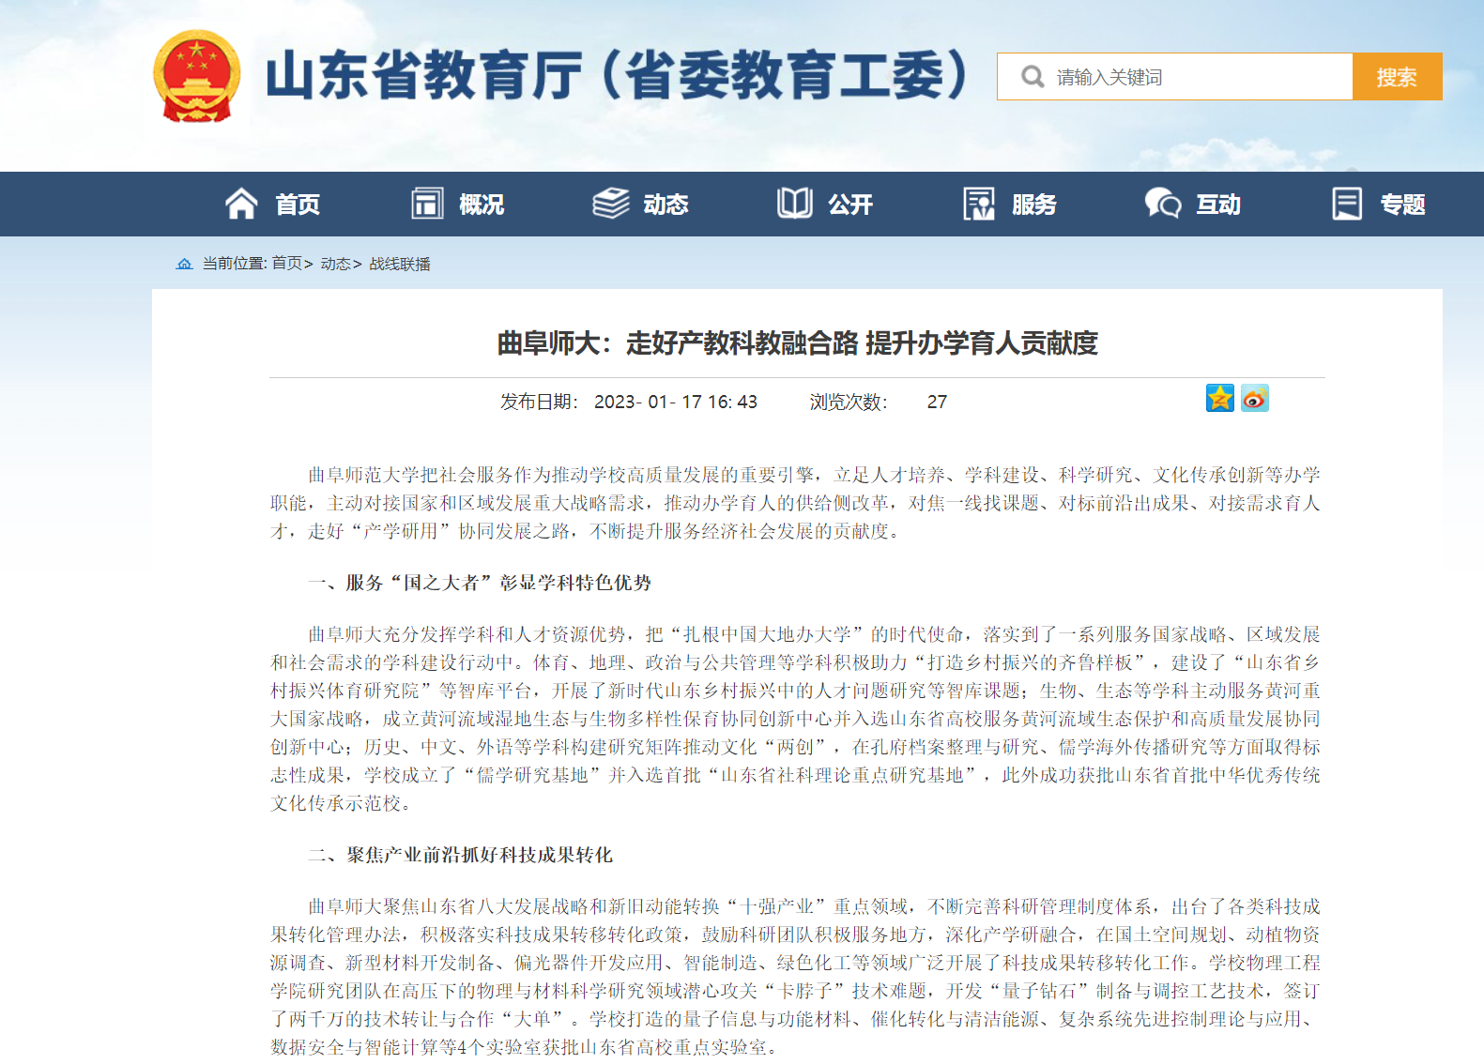The height and width of the screenshot is (1064, 1484).
Task: Click the national emblem logo
Action: pos(196,76)
